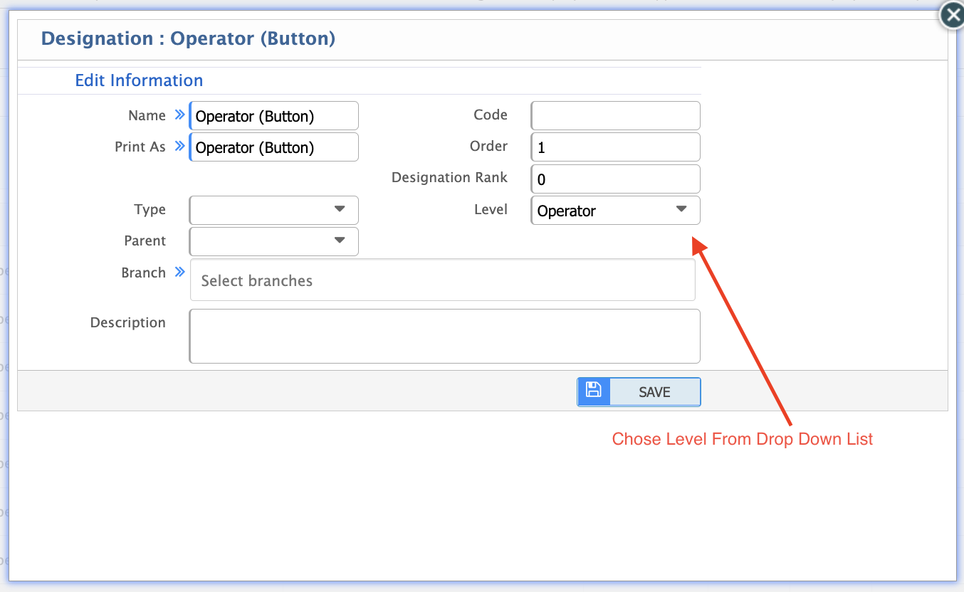Click the save disk icon beside SAVE
The image size is (964, 592).
[x=593, y=391]
